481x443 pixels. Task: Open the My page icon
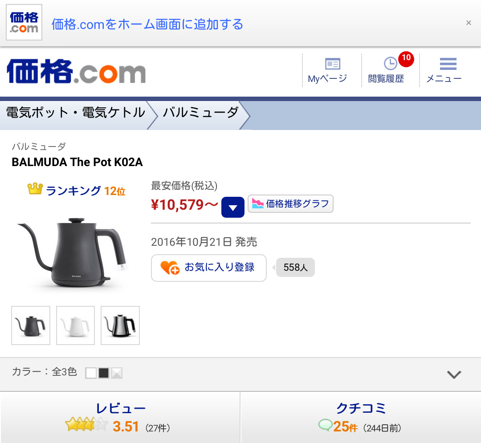(332, 64)
